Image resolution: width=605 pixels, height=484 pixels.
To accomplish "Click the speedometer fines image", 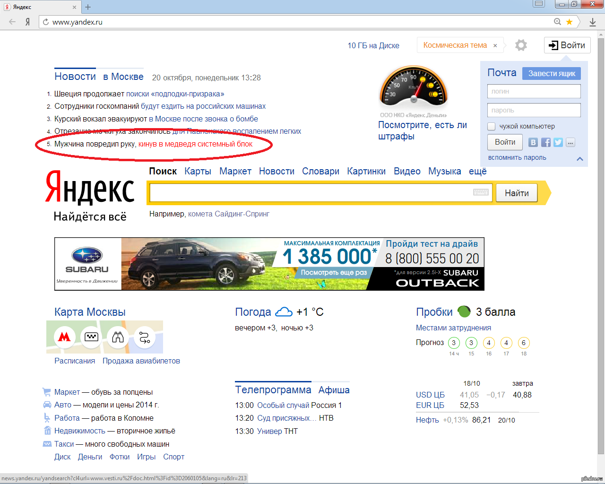I will pos(414,86).
